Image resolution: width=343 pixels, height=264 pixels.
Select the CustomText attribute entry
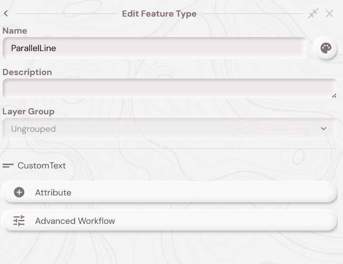click(x=42, y=166)
